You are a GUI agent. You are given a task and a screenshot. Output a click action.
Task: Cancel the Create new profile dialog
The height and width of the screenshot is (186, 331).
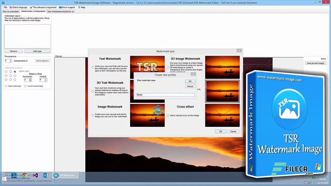pos(190,86)
